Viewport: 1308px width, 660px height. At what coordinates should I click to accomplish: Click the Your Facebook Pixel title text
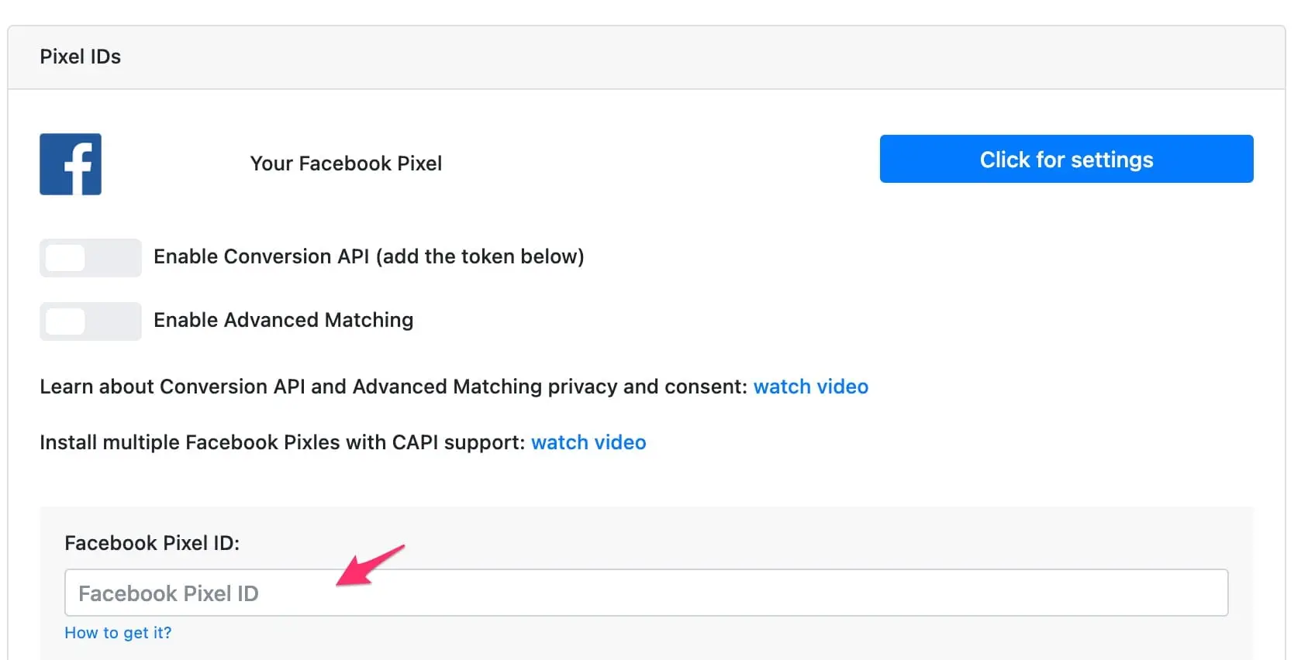(x=346, y=163)
